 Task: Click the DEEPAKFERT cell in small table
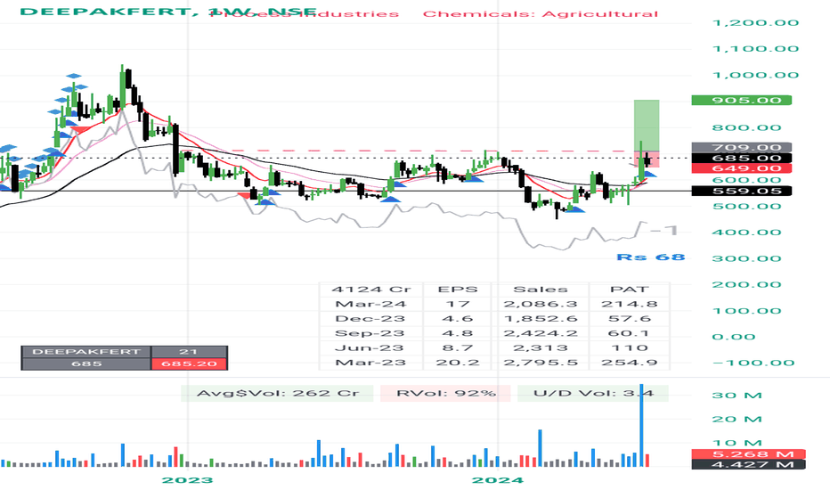click(86, 352)
